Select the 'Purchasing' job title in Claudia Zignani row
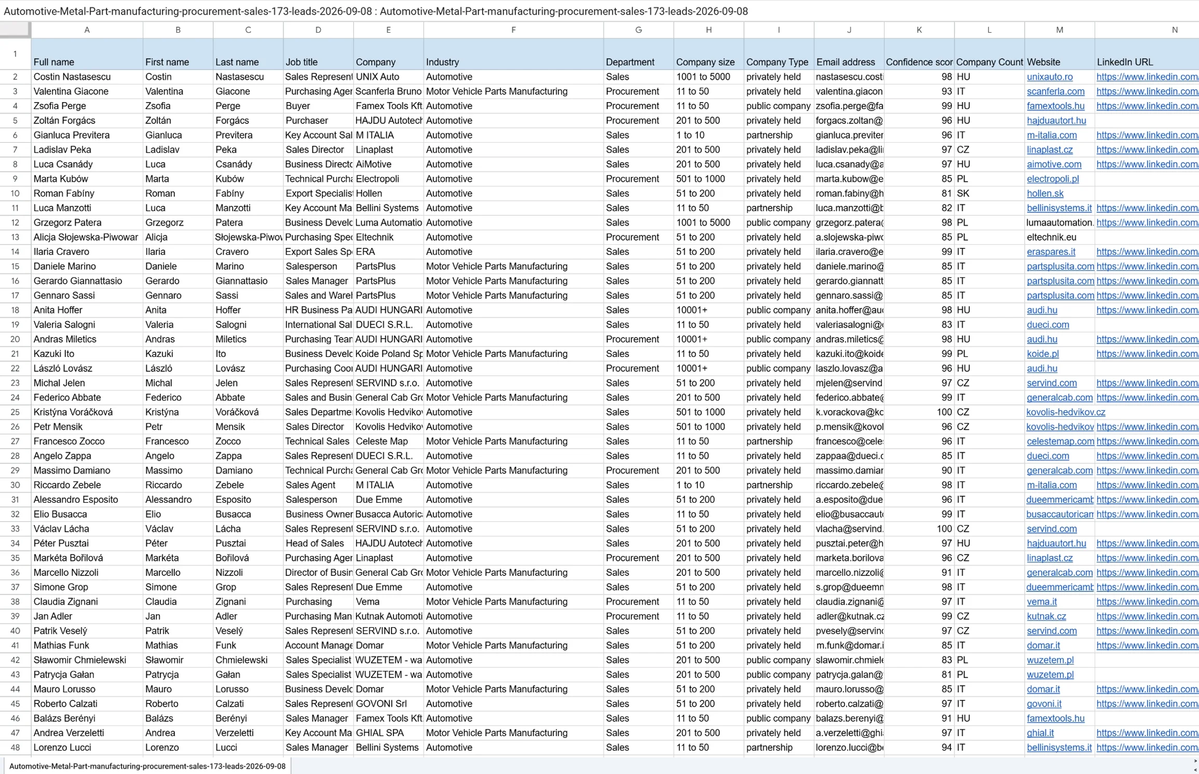This screenshot has width=1199, height=774. coord(318,602)
